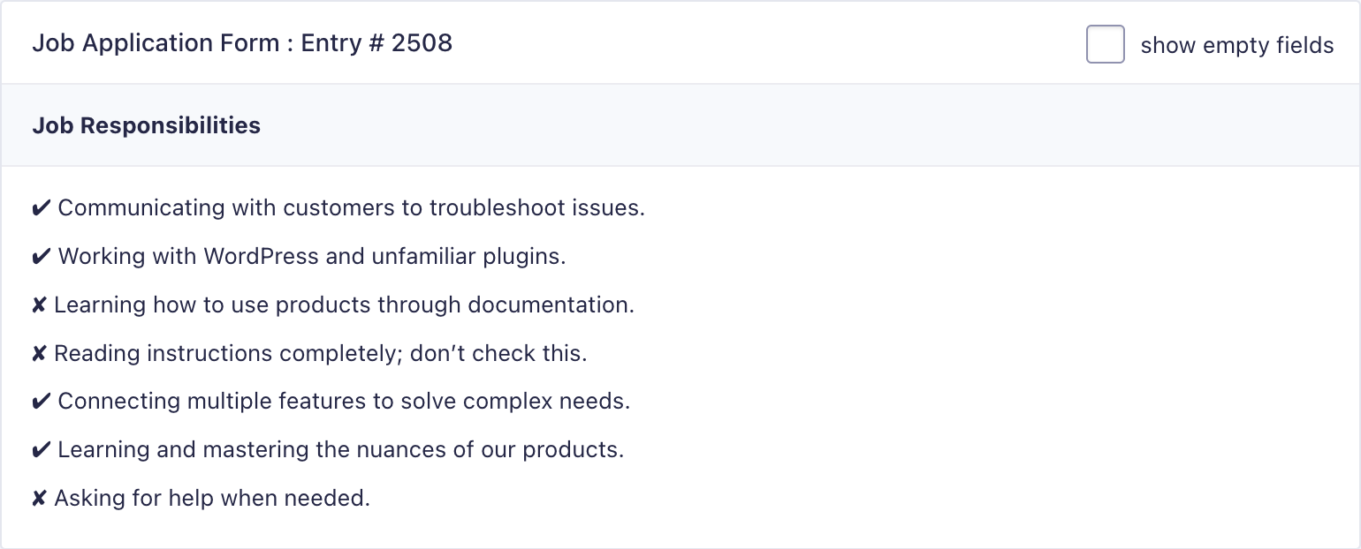Click the 'show empty fields' label text
This screenshot has height=549, width=1361.
point(1237,45)
